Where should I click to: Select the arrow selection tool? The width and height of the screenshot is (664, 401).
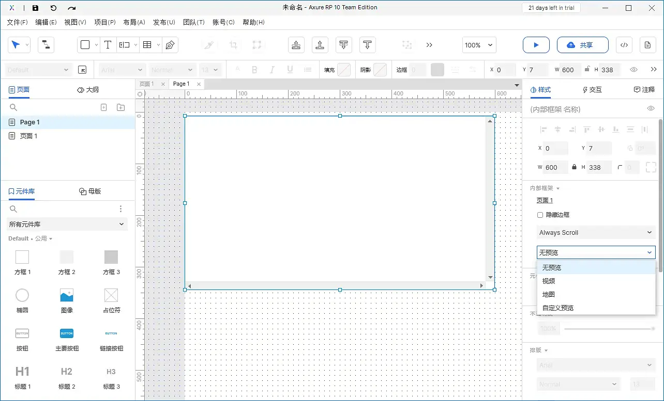(x=16, y=45)
